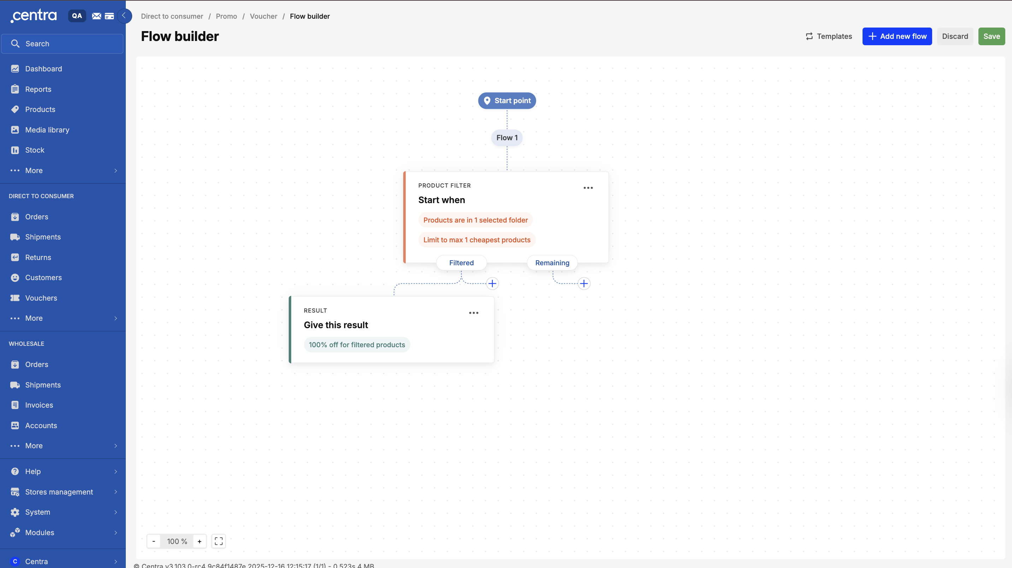The image size is (1012, 568).
Task: Zoom in with the plus button
Action: pos(200,541)
